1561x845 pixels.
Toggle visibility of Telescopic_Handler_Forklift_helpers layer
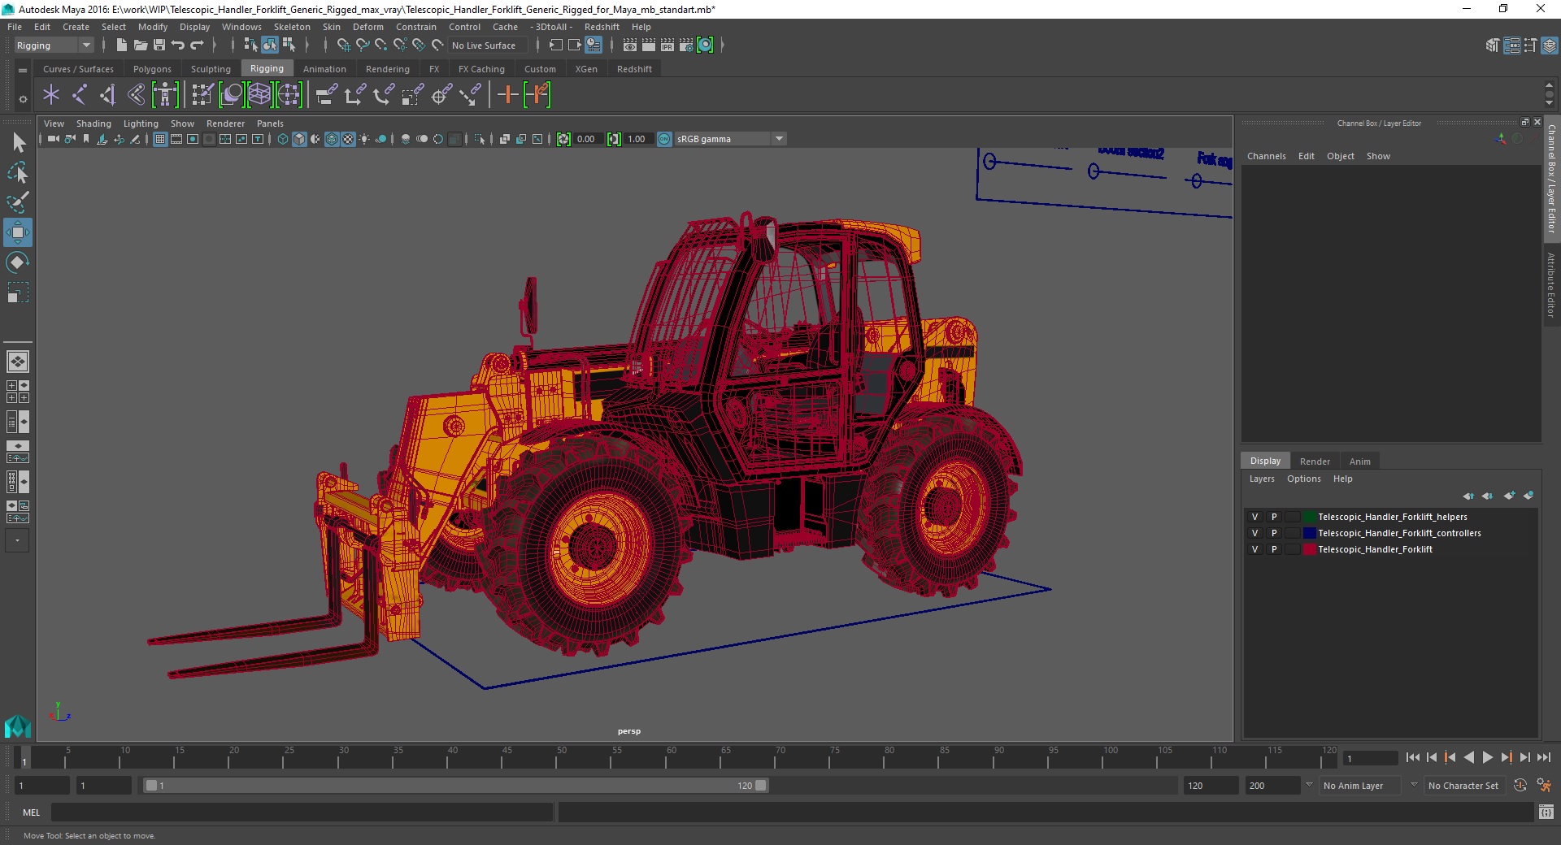pos(1254,517)
